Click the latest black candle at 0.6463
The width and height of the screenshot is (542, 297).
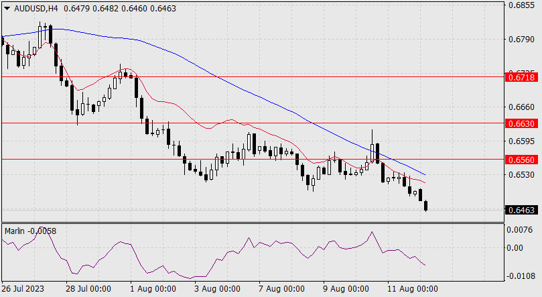coord(426,205)
